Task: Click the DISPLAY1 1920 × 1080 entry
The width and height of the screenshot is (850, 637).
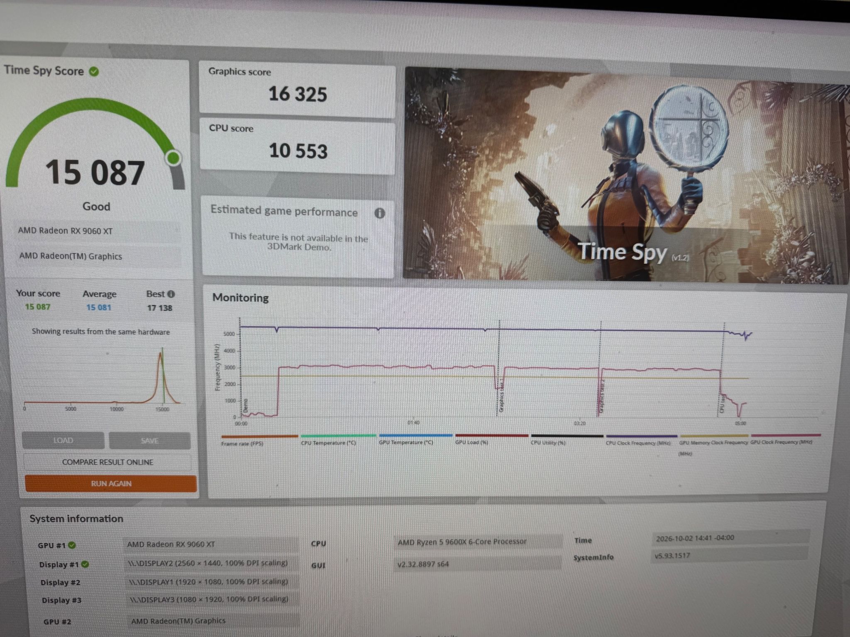Action: click(x=212, y=581)
